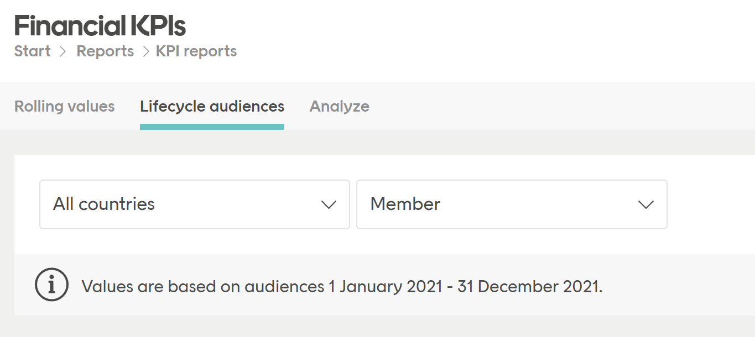The width and height of the screenshot is (755, 337).
Task: Click the teal underline below Lifecycle audiences
Action: (212, 126)
